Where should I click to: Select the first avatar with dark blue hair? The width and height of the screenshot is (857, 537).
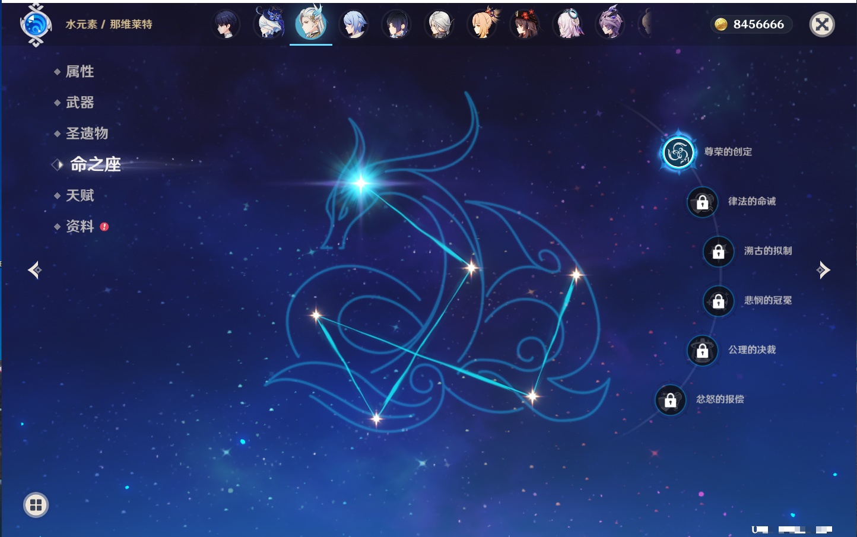(x=226, y=24)
